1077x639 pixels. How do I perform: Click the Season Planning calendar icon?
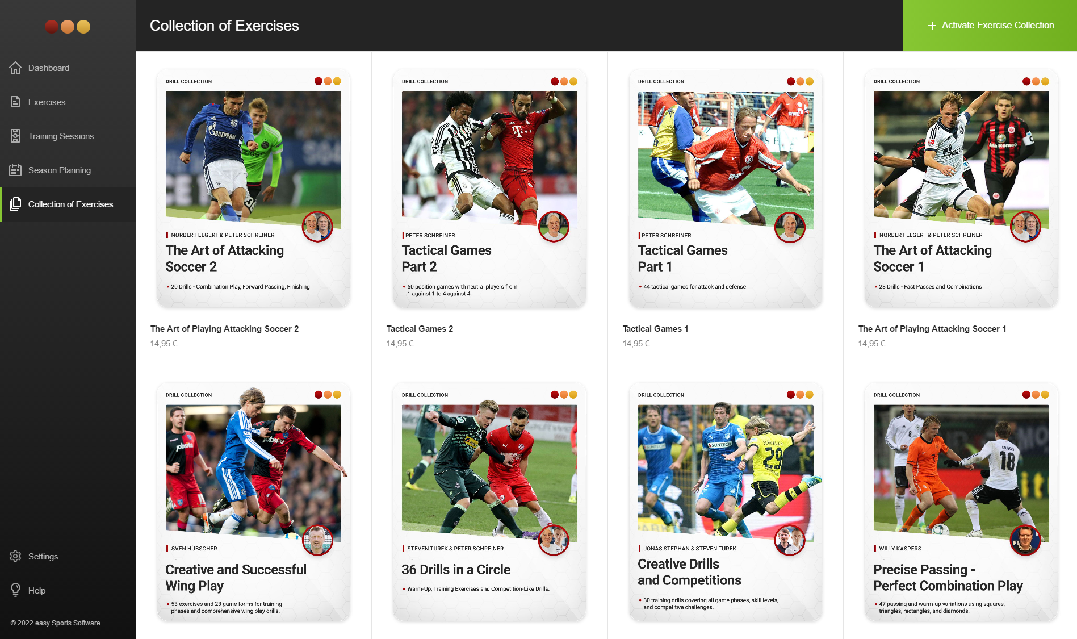coord(15,170)
